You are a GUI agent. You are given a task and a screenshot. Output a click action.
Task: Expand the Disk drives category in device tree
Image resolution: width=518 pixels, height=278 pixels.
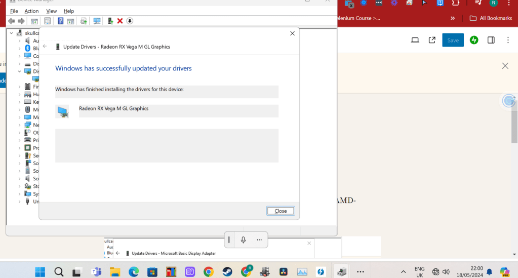tap(19, 64)
